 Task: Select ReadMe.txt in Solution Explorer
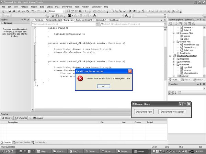(185, 53)
